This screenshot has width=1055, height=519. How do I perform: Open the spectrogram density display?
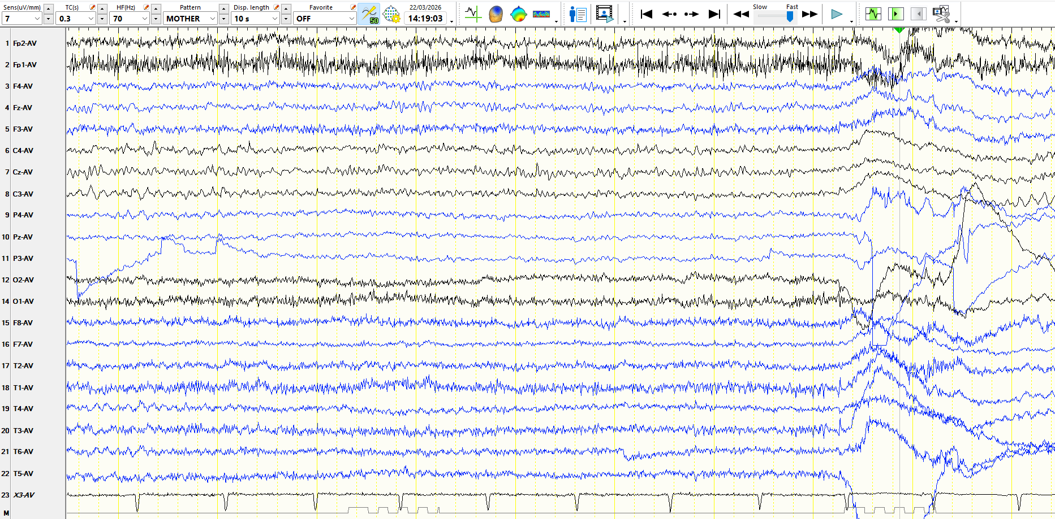click(x=541, y=14)
